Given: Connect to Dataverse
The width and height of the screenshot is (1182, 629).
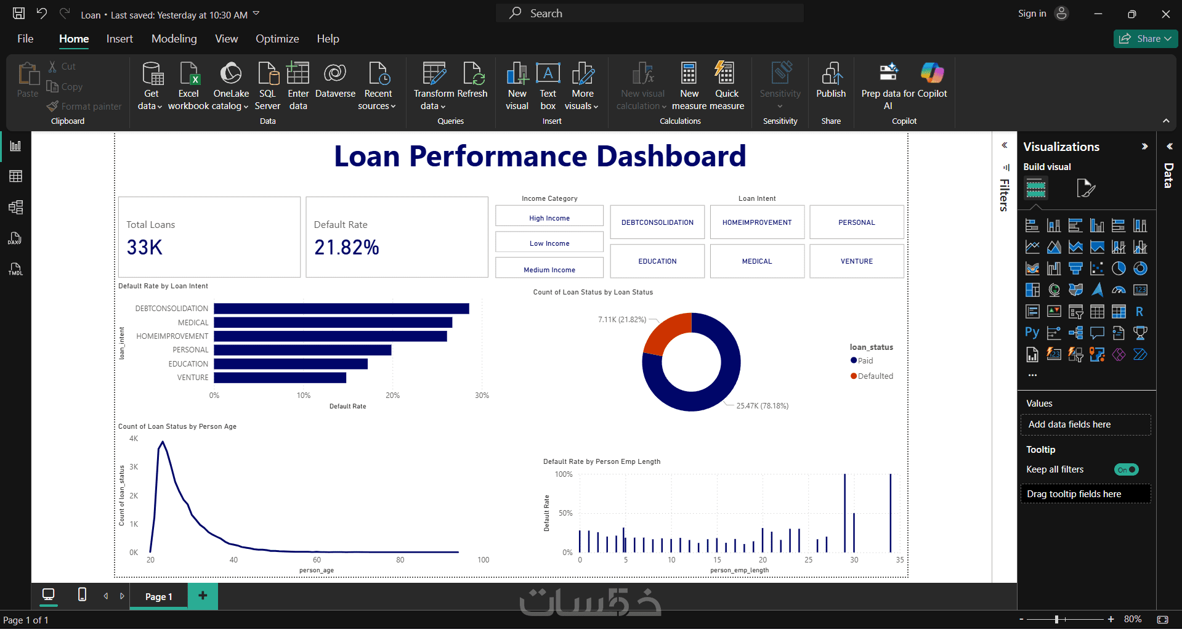Looking at the screenshot, I should tap(335, 81).
